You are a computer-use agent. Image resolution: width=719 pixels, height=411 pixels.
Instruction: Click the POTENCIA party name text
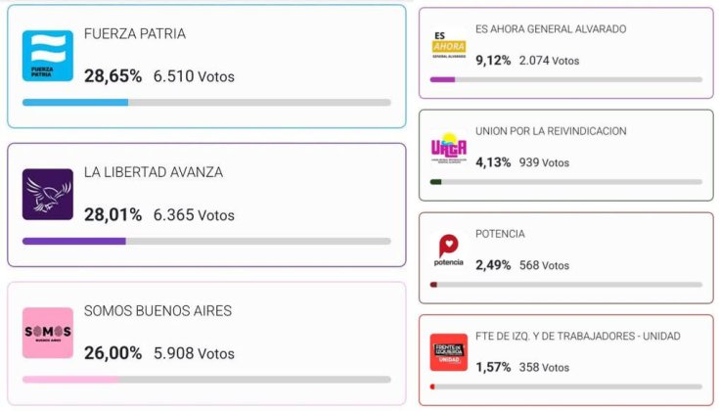pos(500,234)
